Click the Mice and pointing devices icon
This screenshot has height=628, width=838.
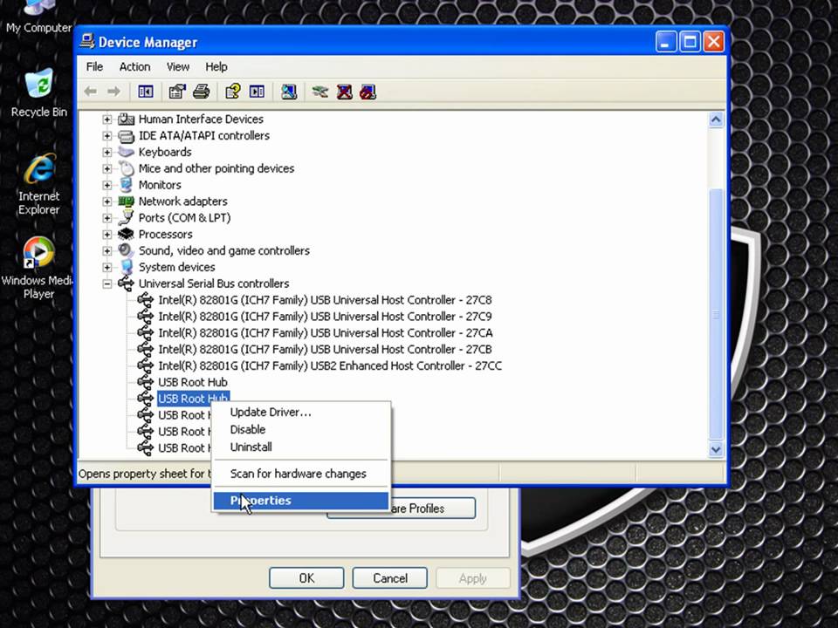click(x=126, y=168)
